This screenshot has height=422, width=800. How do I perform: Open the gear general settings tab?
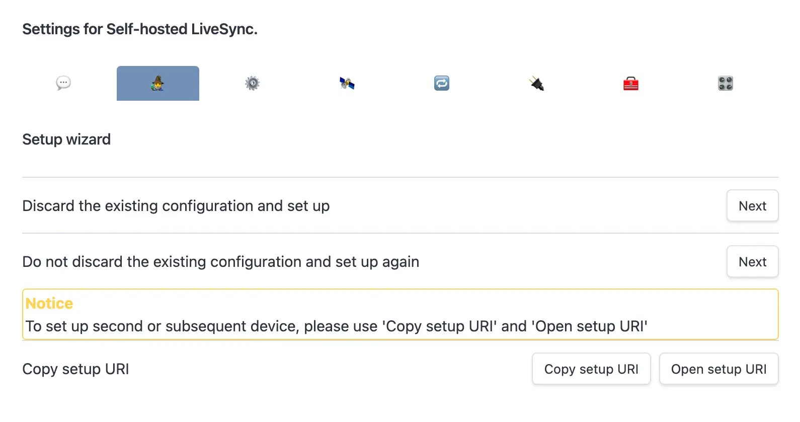tap(253, 83)
